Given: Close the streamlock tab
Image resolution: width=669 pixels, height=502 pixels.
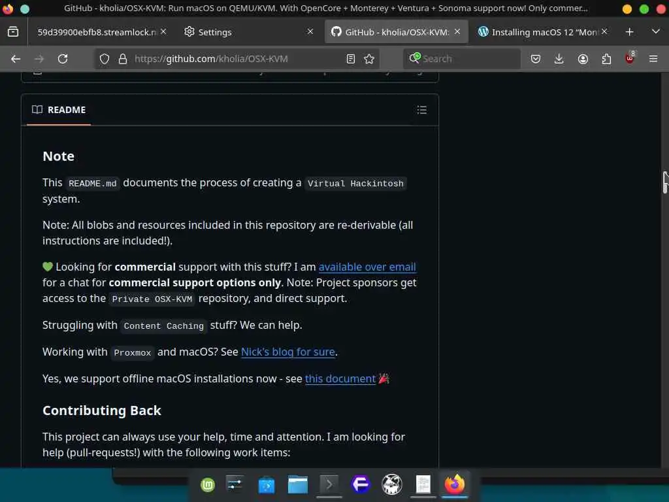Looking at the screenshot, I should [x=163, y=31].
